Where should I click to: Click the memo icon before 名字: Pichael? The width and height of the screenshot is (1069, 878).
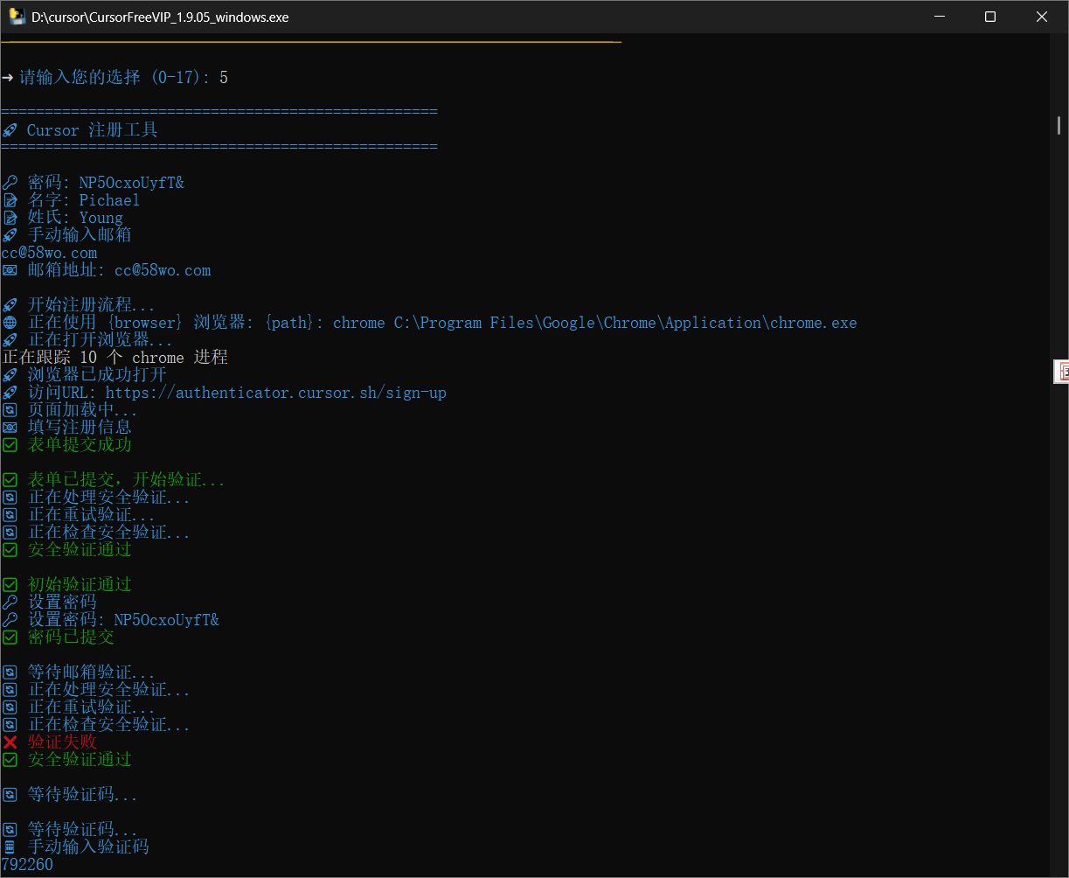coord(10,200)
